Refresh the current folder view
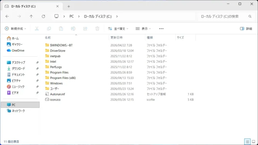This screenshot has height=145, width=258. click(x=43, y=16)
